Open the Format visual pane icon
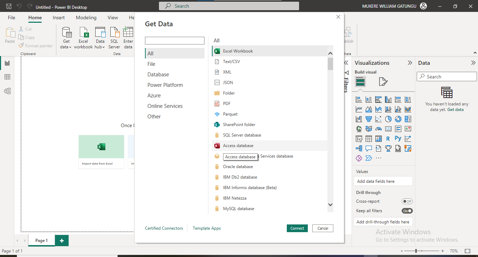Screen dimensions: 478x257 [x=383, y=82]
